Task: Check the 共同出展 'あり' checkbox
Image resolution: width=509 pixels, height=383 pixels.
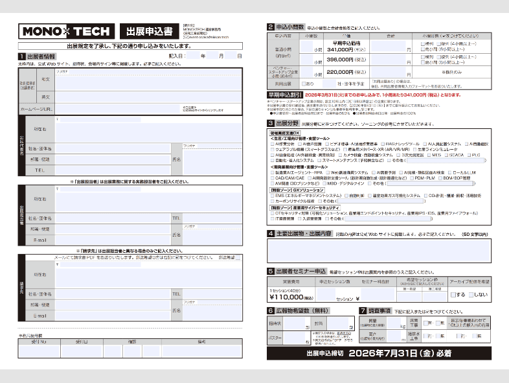Action: [x=302, y=84]
